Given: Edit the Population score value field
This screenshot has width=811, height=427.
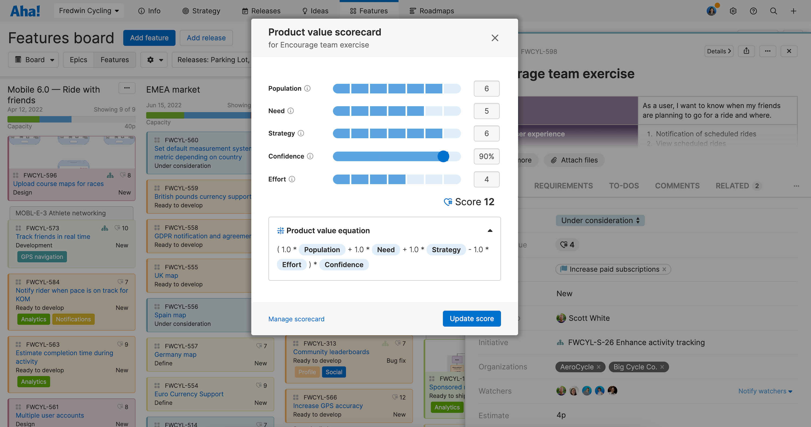Looking at the screenshot, I should click(486, 88).
